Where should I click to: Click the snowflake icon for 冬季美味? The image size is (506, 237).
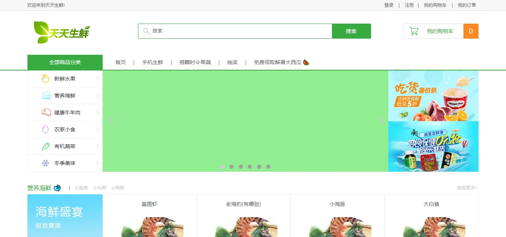pos(45,163)
